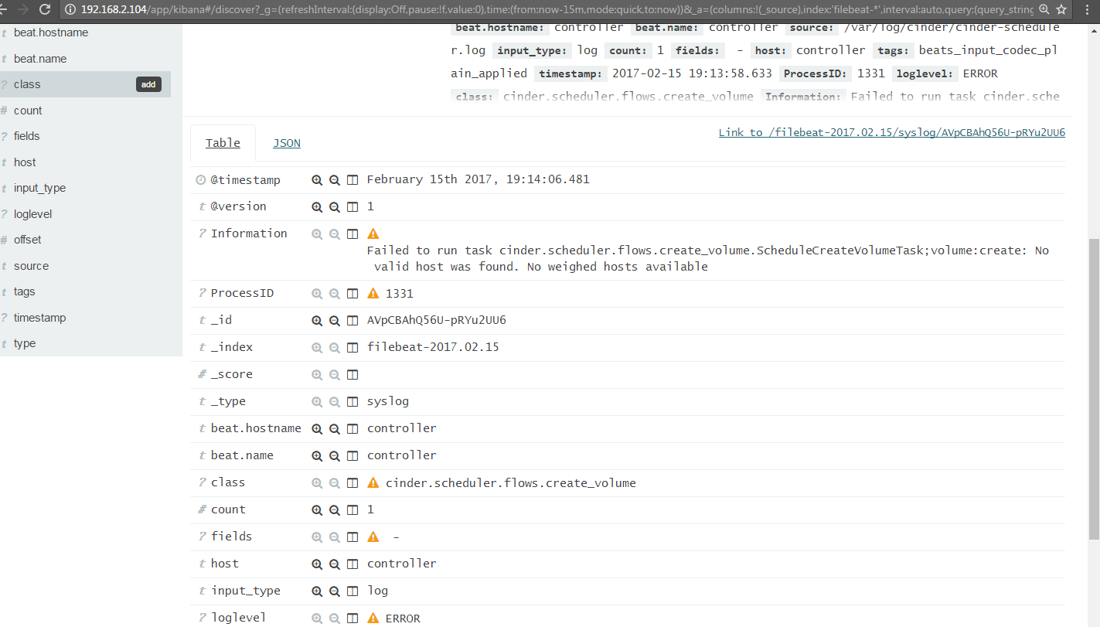Viewport: 1100px width, 627px height.
Task: Select loglevel field in sidebar list
Action: 33,214
